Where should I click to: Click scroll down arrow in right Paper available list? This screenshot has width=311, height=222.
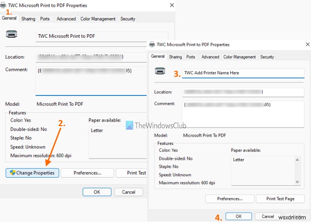tap(297, 182)
